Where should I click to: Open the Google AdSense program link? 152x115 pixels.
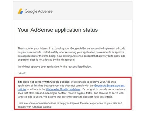tap(109, 85)
